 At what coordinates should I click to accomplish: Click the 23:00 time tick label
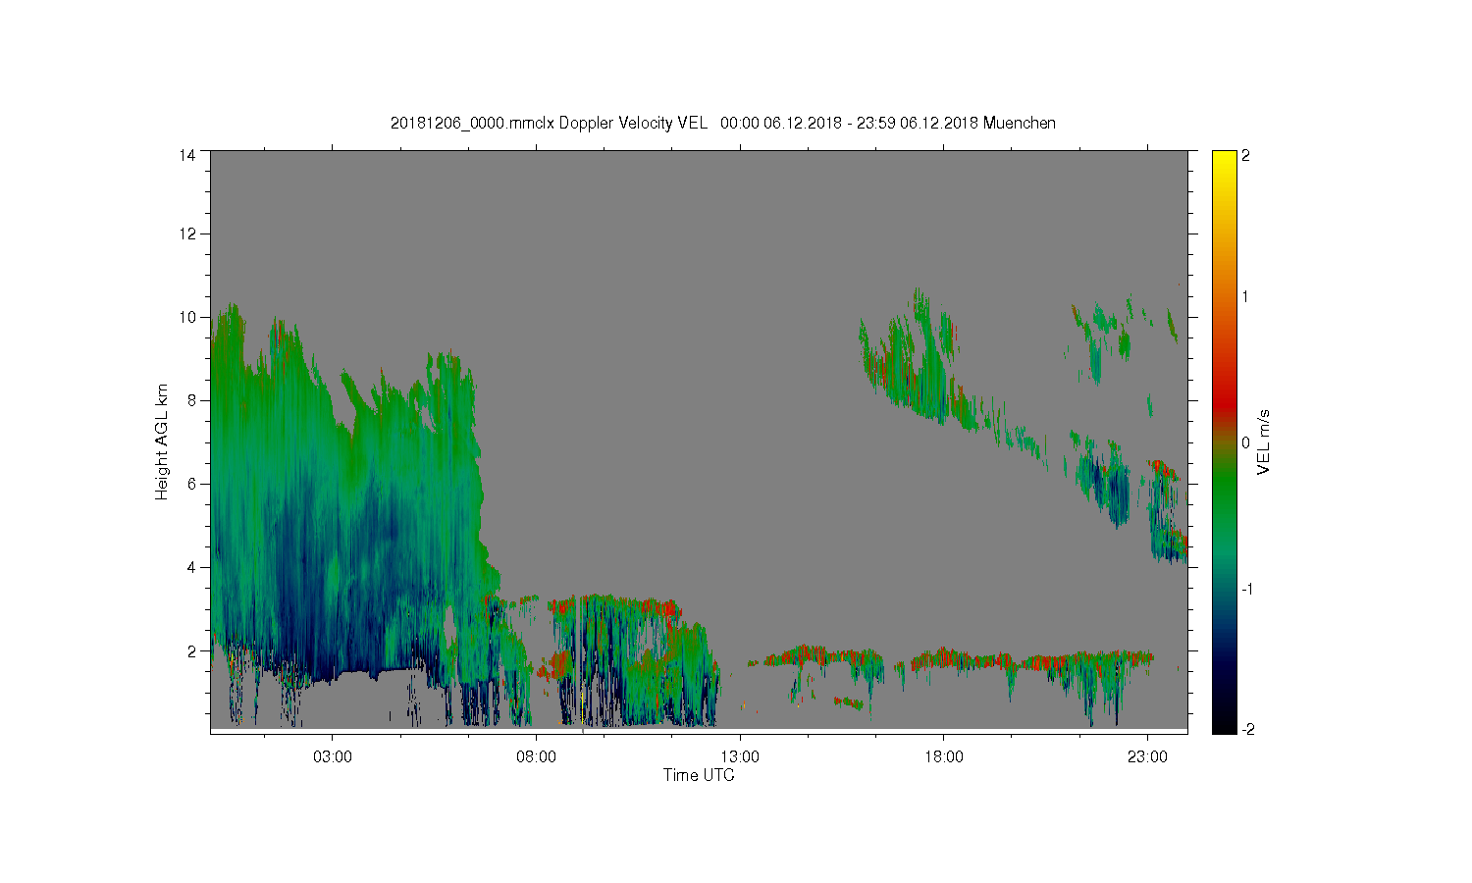pos(1148,756)
